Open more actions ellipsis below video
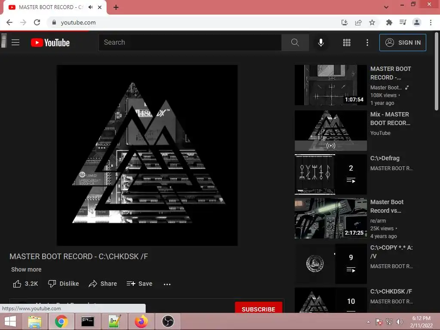Screen dimensions: 440x330 click(x=167, y=284)
